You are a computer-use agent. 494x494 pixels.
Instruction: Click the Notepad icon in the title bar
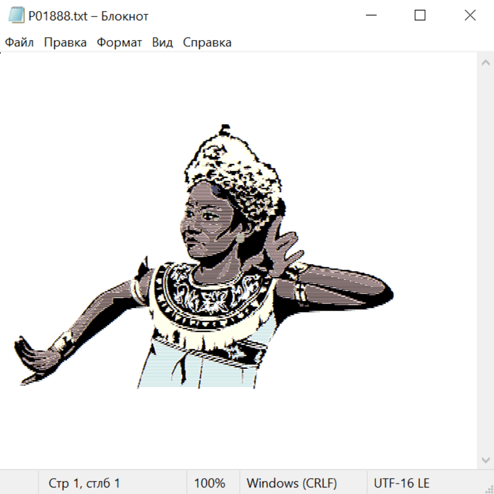pyautogui.click(x=16, y=16)
